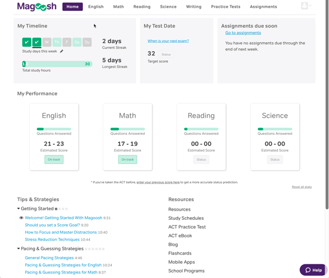This screenshot has width=329, height=278.
Task: Click Reading Questions Answered progress bar
Action: [201, 129]
